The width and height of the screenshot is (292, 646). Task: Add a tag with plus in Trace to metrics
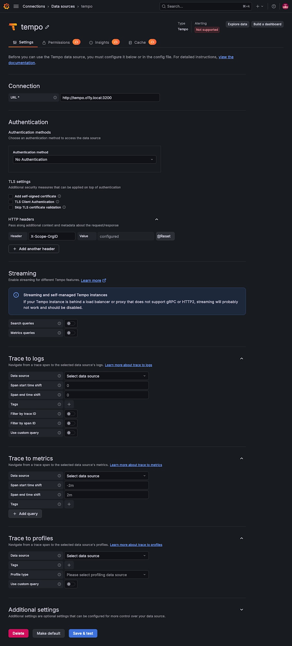click(69, 504)
